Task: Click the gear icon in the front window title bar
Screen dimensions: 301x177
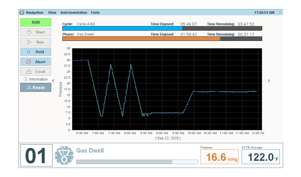Action: click(22, 13)
